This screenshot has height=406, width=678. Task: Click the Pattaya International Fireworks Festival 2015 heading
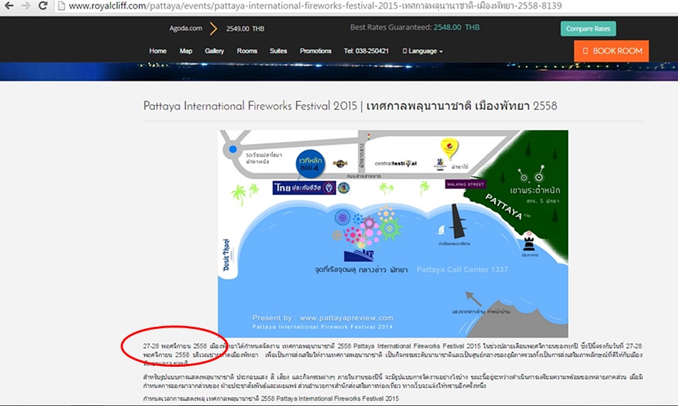point(350,106)
